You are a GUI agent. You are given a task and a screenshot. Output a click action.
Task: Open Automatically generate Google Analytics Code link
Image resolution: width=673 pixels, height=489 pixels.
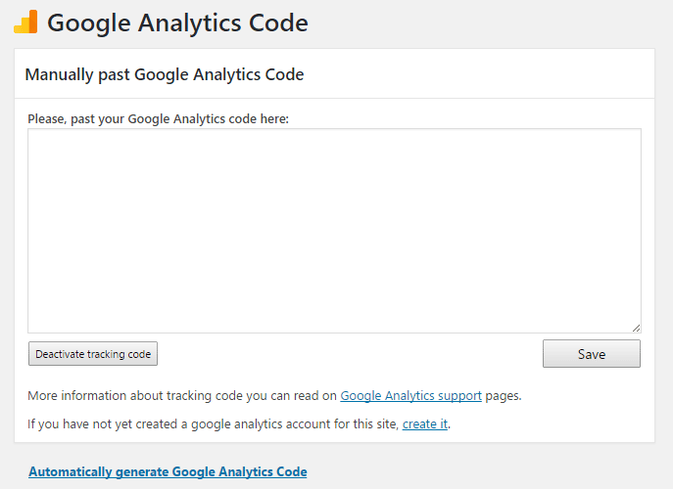tap(168, 472)
